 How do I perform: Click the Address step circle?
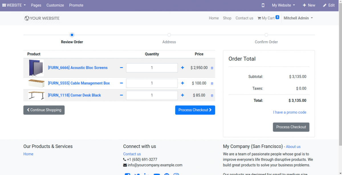point(169,35)
